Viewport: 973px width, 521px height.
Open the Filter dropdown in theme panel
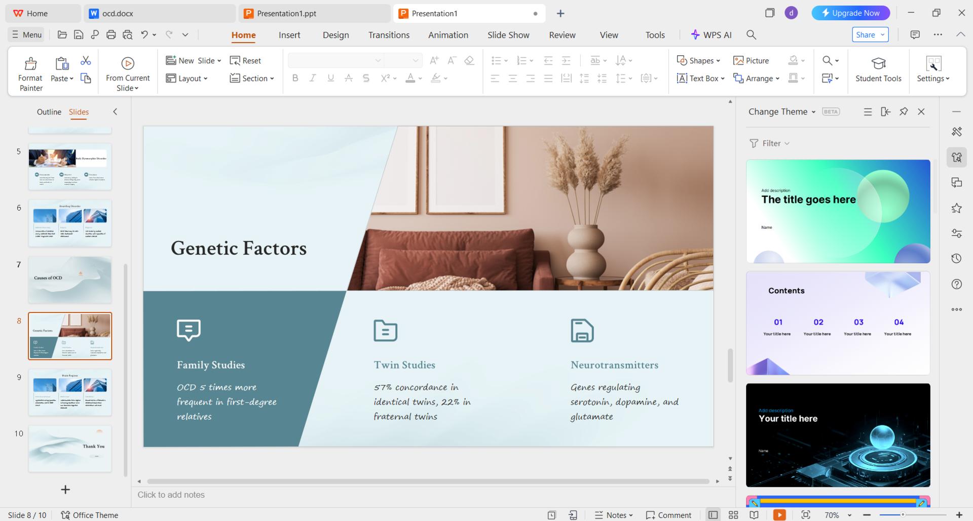point(769,143)
